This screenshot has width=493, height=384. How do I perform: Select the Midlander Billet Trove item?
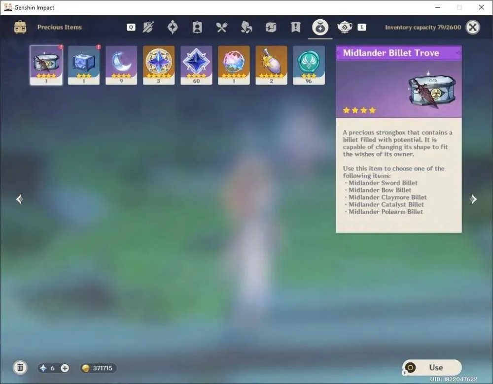[x=46, y=65]
